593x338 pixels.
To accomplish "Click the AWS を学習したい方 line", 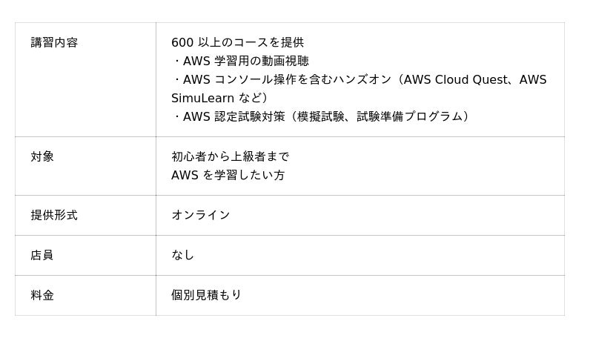I will pyautogui.click(x=228, y=176).
